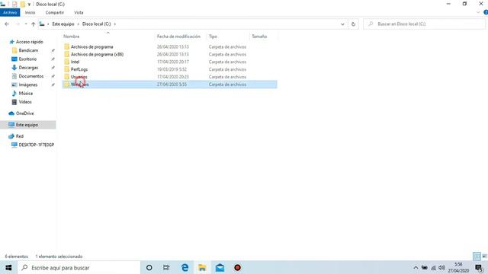Open Acceso rápido in navigation pane
Viewport: 488px width, 274px height.
(x=29, y=42)
